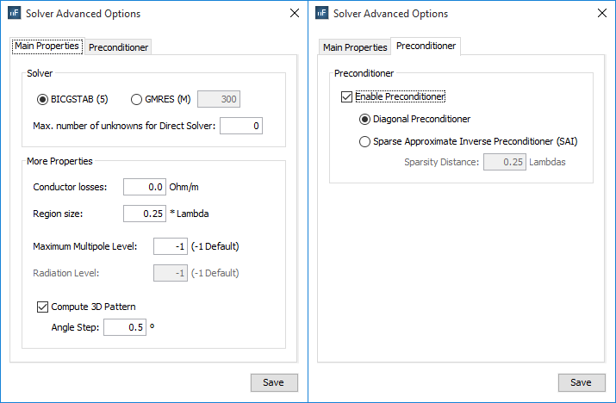Viewport: 616px width, 403px height.
Task: Select the BICGSTAB (5) solver option
Action: click(x=43, y=99)
